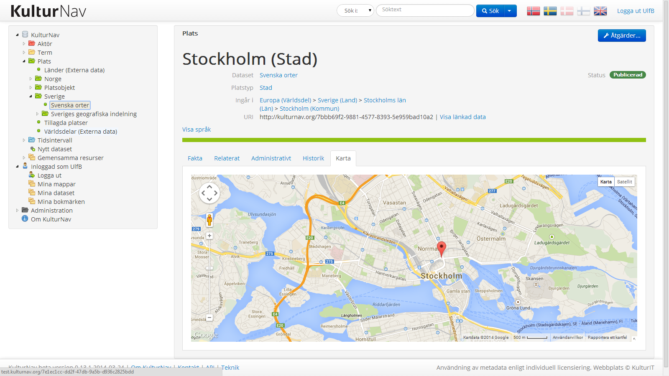Click the Logga ut tree icon

32,175
